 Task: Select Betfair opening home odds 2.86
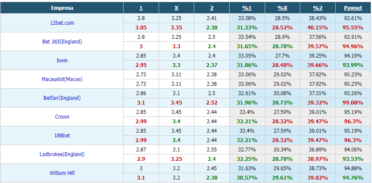[141, 93]
